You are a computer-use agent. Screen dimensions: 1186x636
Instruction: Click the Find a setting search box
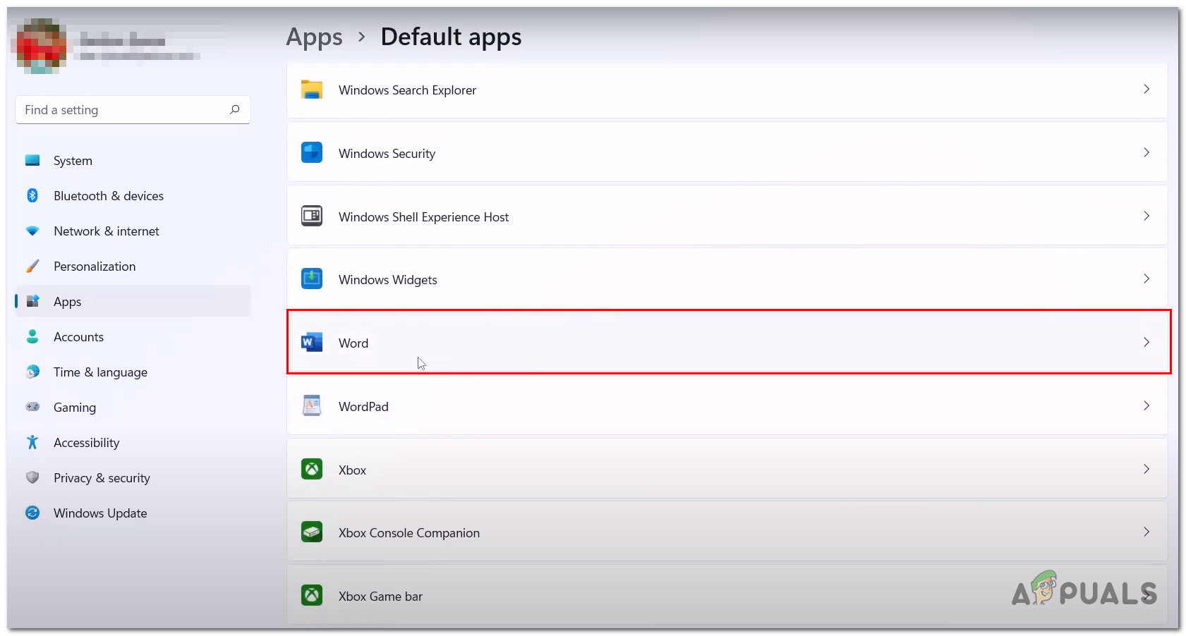[x=123, y=110]
